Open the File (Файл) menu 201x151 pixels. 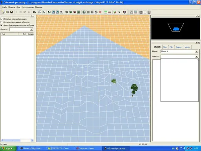4,7
